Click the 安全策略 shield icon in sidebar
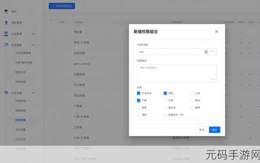The width and height of the screenshot is (260, 163). click(6, 45)
